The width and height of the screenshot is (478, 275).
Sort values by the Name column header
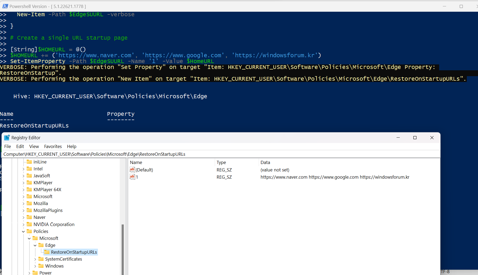click(x=172, y=162)
